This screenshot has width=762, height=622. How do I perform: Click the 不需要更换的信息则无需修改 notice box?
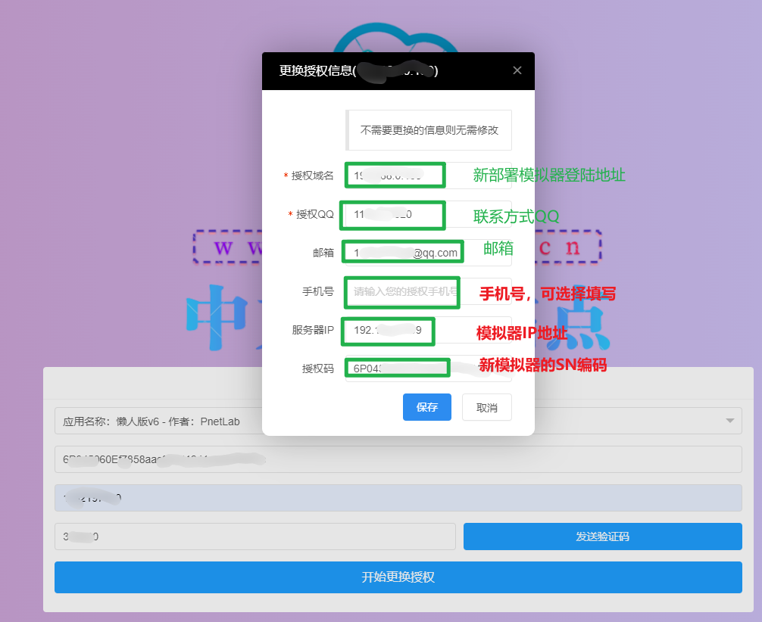click(429, 129)
